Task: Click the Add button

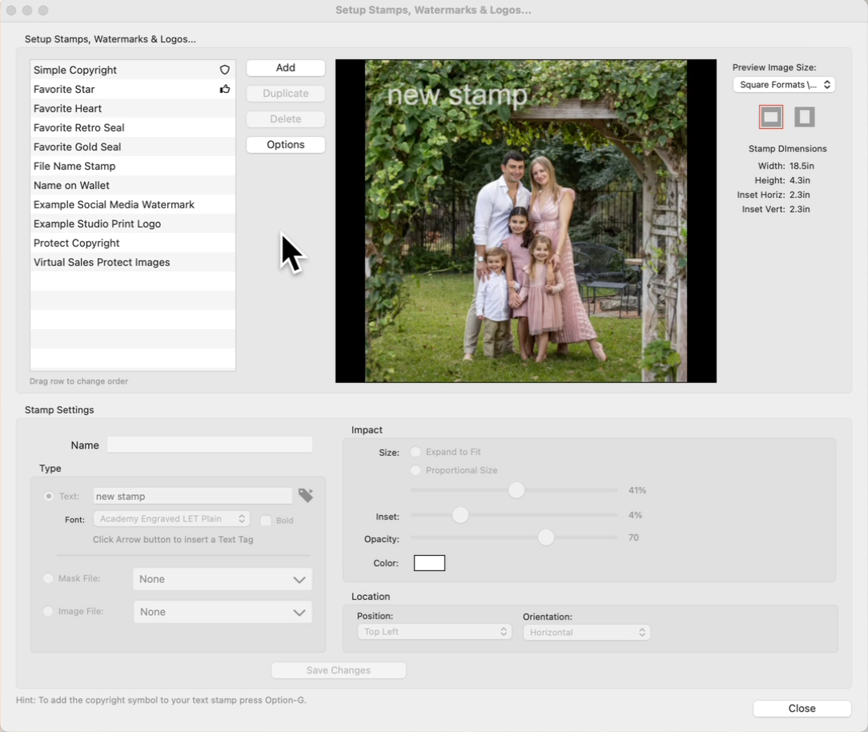Action: coord(285,68)
